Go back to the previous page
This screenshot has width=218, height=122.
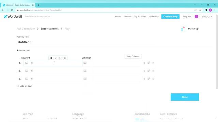coord(3,10)
